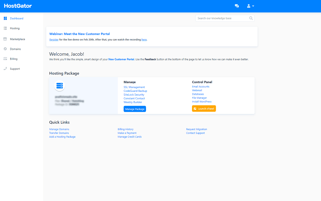This screenshot has height=201, width=321.
Task: Click the Dashboard grid icon in sidebar
Action: coord(5,18)
